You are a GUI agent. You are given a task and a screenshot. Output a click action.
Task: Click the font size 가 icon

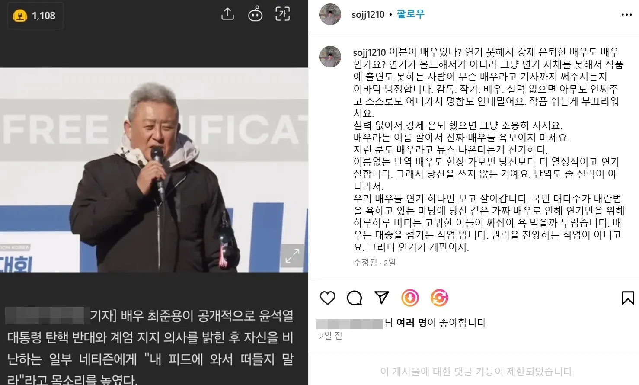tap(283, 14)
